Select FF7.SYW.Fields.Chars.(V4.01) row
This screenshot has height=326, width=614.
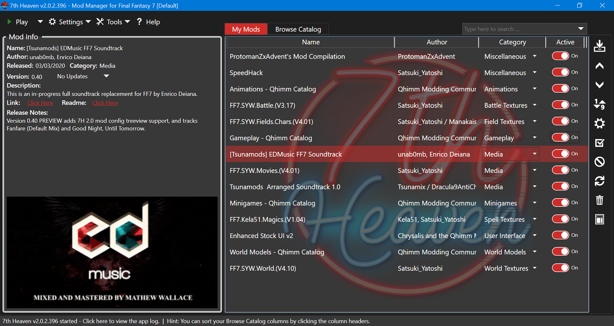tap(407, 121)
